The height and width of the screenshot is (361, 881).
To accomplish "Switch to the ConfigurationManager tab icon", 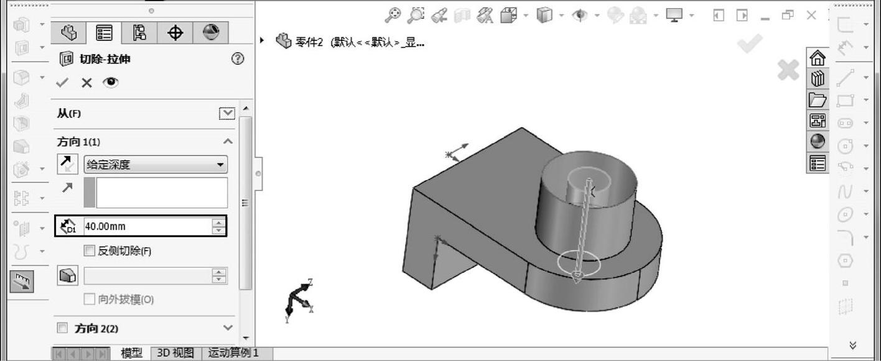I will (x=139, y=32).
